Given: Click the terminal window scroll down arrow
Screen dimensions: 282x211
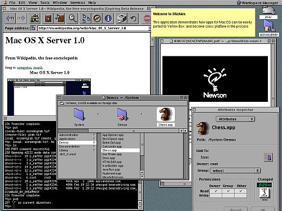Looking at the screenshot, I should [x=140, y=207].
